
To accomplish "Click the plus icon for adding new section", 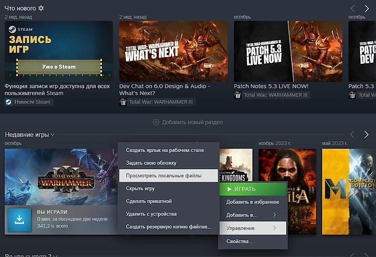I will pyautogui.click(x=156, y=122).
